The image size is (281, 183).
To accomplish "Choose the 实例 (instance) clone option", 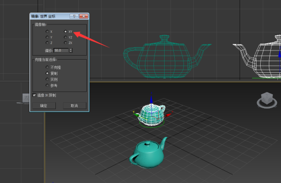I will (x=47, y=79).
